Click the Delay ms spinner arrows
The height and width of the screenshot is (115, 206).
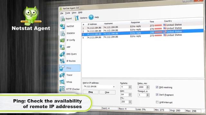148,87
